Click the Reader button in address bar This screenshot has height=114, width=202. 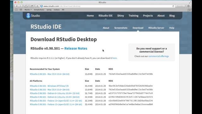180,6
